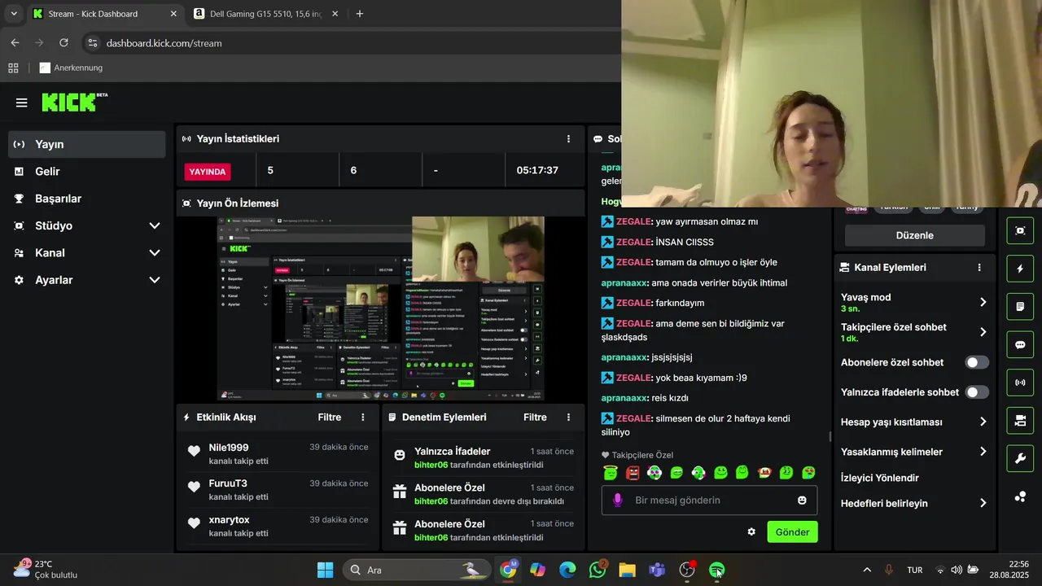The image size is (1042, 586).
Task: Open Kanal Eylemleri three-dot menu
Action: (x=979, y=268)
